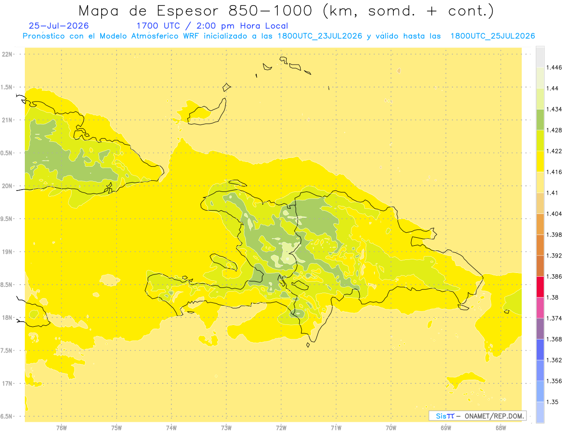Viewport: 562px width, 434px height.
Task: Click the '1800UTC_25JUL2026' valid-until time
Action: point(492,36)
